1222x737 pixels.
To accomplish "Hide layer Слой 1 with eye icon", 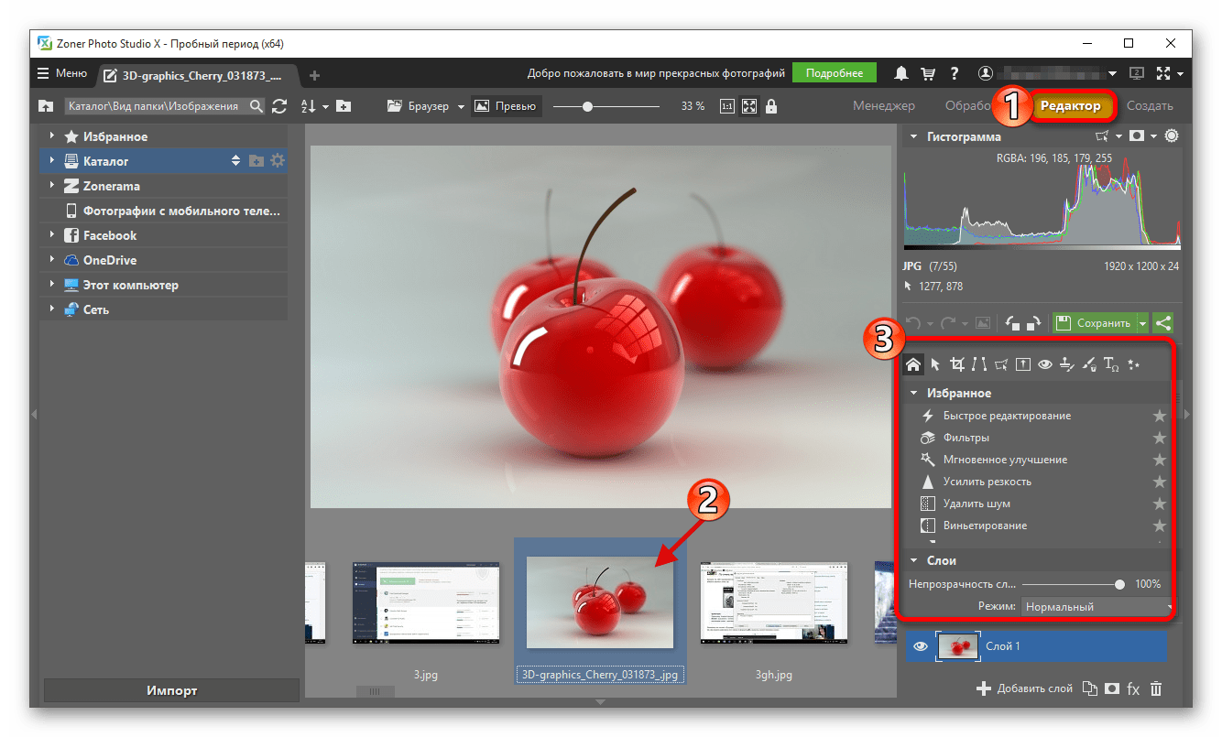I will 921,646.
